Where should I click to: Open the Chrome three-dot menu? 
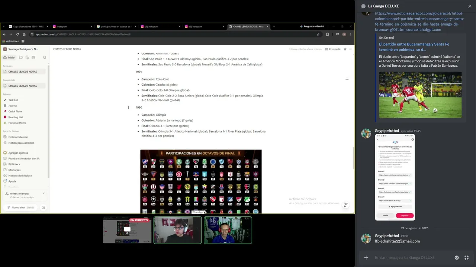tap(350, 34)
